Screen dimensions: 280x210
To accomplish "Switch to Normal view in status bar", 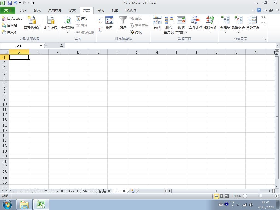I will click(216, 196).
